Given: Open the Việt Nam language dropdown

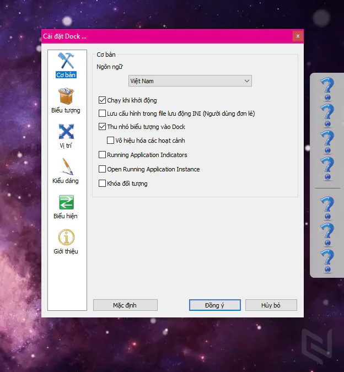Looking at the screenshot, I should 190,81.
